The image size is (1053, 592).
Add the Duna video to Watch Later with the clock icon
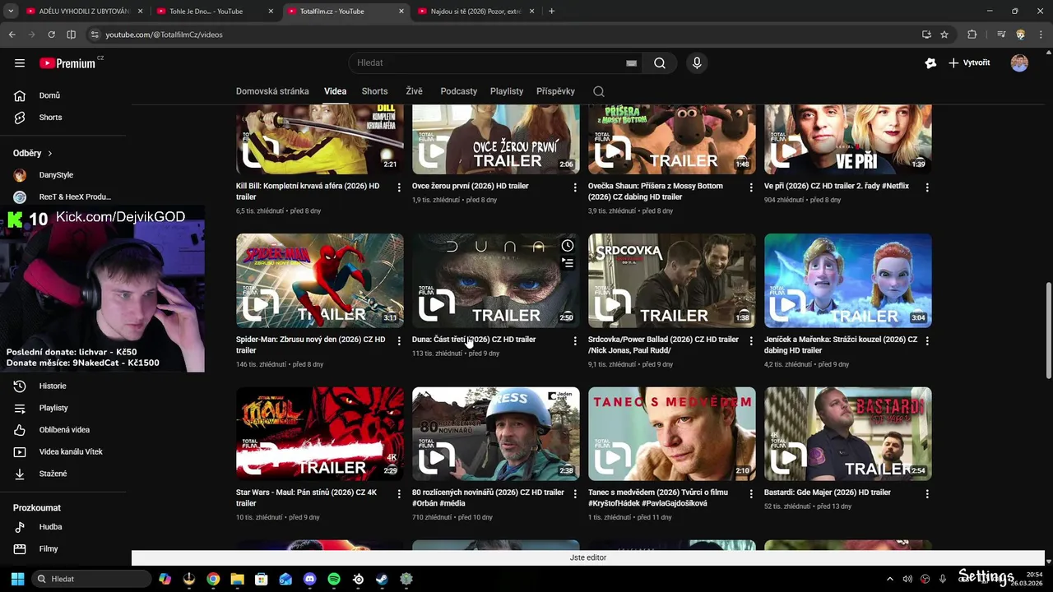(568, 246)
